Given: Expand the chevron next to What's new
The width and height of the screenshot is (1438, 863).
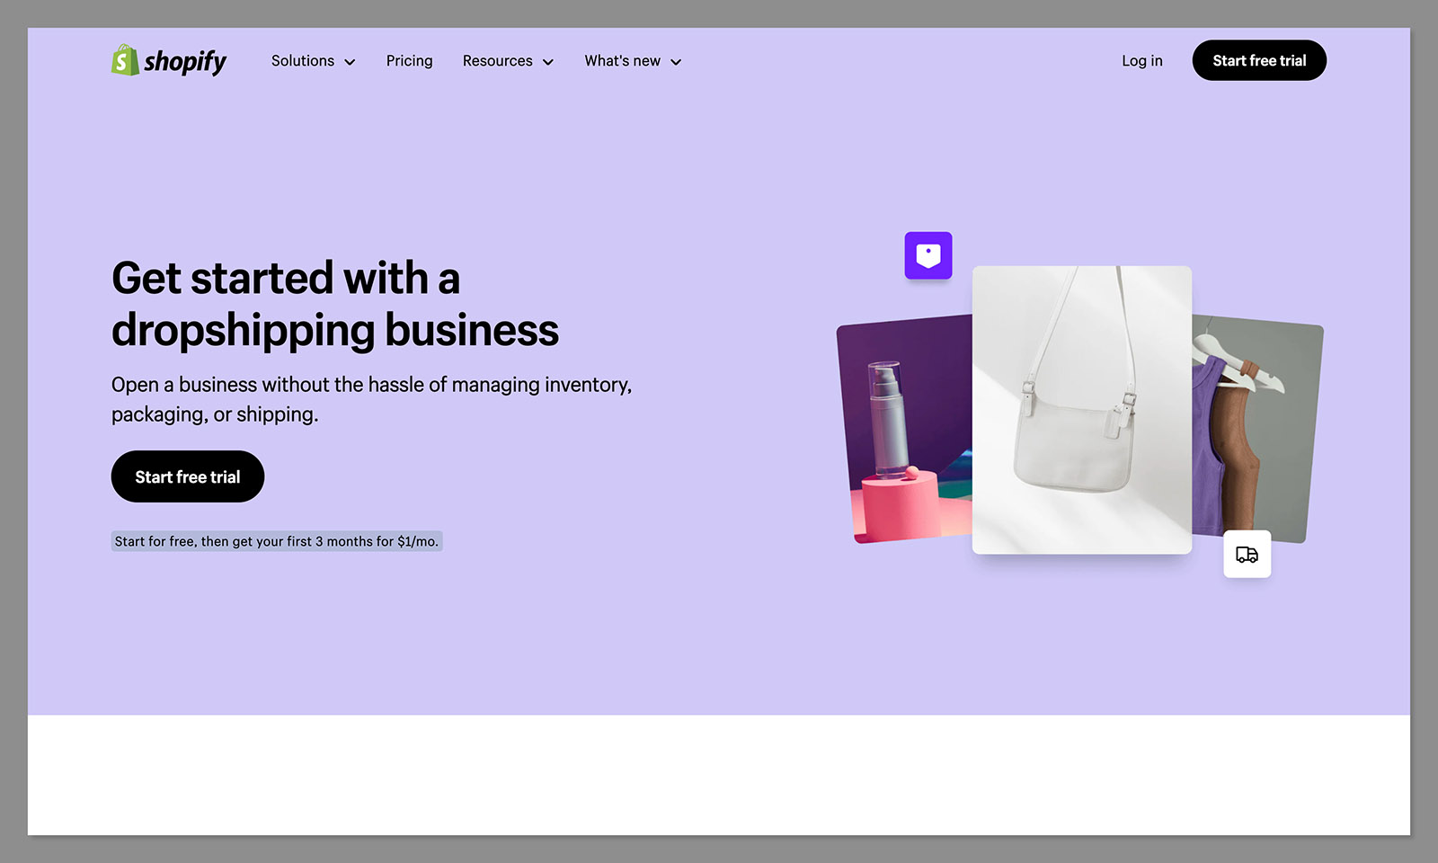Looking at the screenshot, I should (x=676, y=62).
